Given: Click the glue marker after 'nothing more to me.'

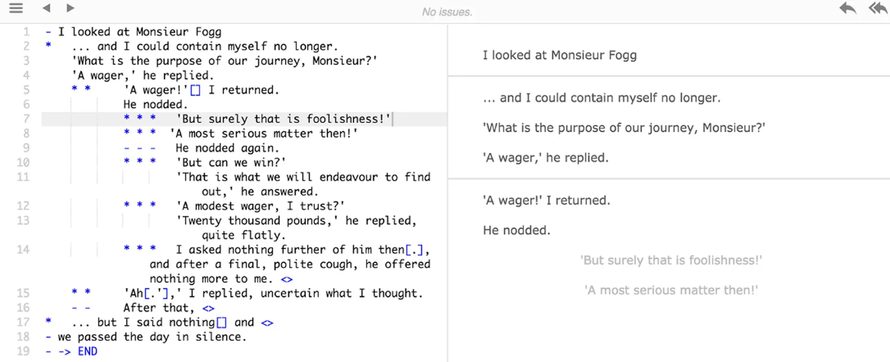Looking at the screenshot, I should tap(287, 279).
